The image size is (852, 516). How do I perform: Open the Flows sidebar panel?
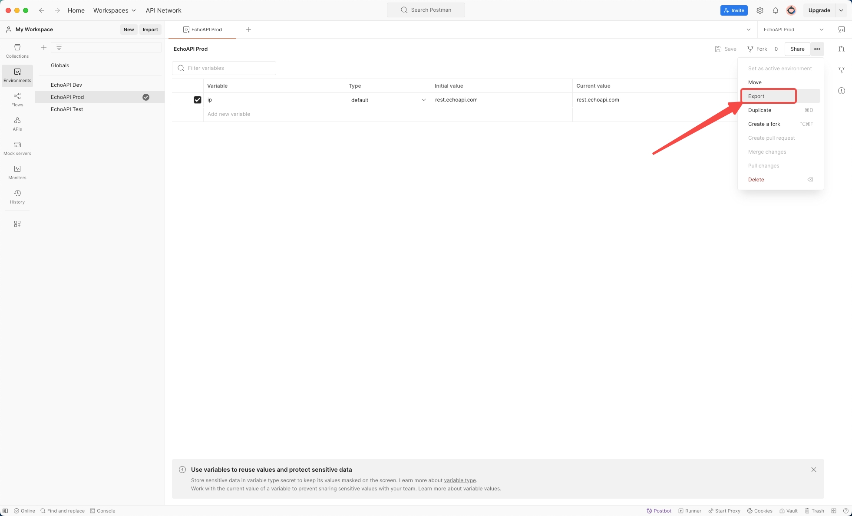click(x=17, y=100)
